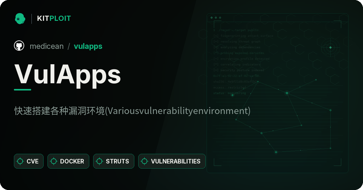Click the crosshair icon in CVE tag
This screenshot has height=190, width=363.
coord(20,161)
